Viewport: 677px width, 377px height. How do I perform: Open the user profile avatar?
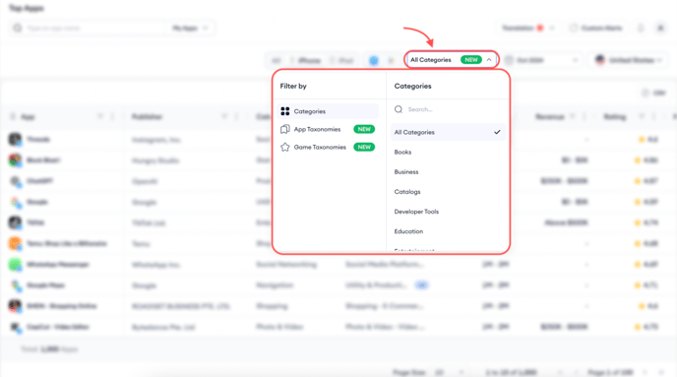click(660, 29)
